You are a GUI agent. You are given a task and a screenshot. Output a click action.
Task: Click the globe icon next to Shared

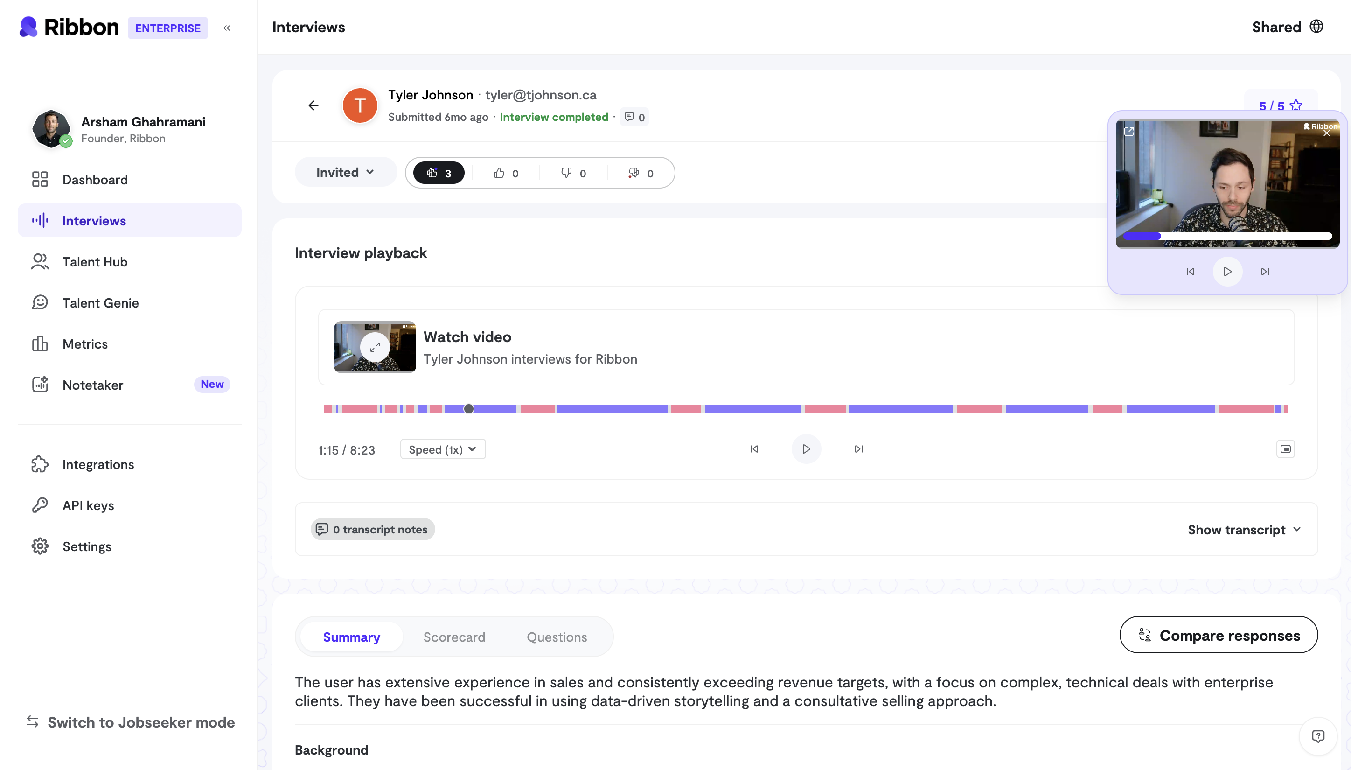click(x=1316, y=27)
